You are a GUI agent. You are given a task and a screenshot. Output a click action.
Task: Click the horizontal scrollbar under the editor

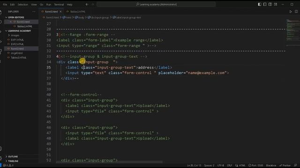[109, 162]
